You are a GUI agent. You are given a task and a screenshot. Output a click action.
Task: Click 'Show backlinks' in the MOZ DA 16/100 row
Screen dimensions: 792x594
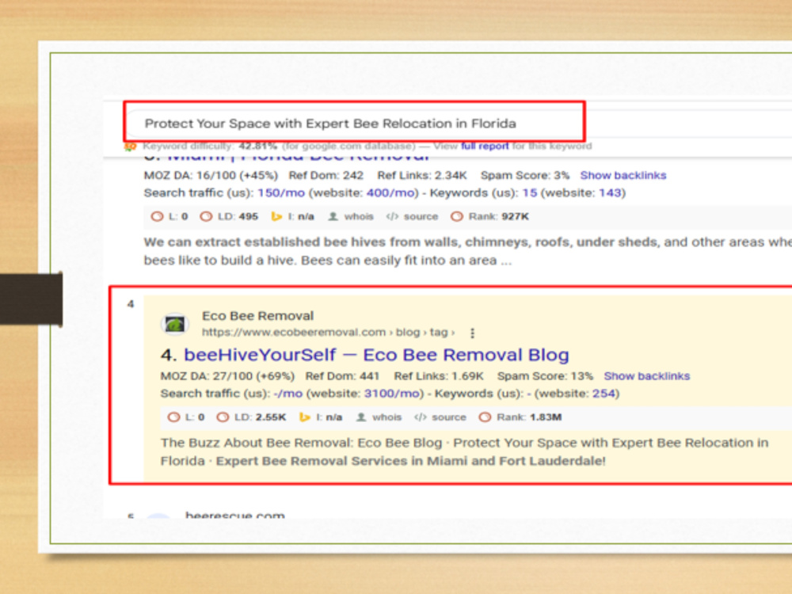(x=623, y=175)
